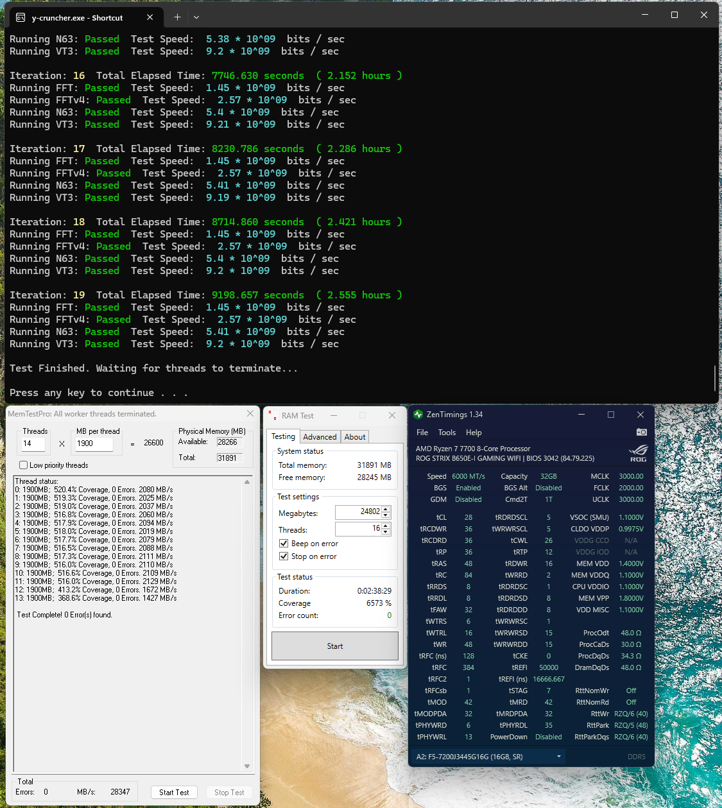The width and height of the screenshot is (722, 808).
Task: Click the AMD Ryzen 7 7700 processor label
Action: click(x=473, y=449)
